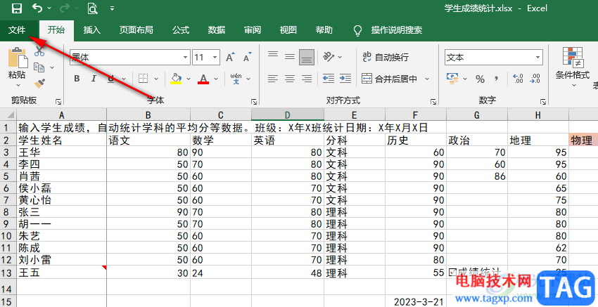Image resolution: width=598 pixels, height=307 pixels.
Task: Click Decrease Decimal icon
Action: 535,79
